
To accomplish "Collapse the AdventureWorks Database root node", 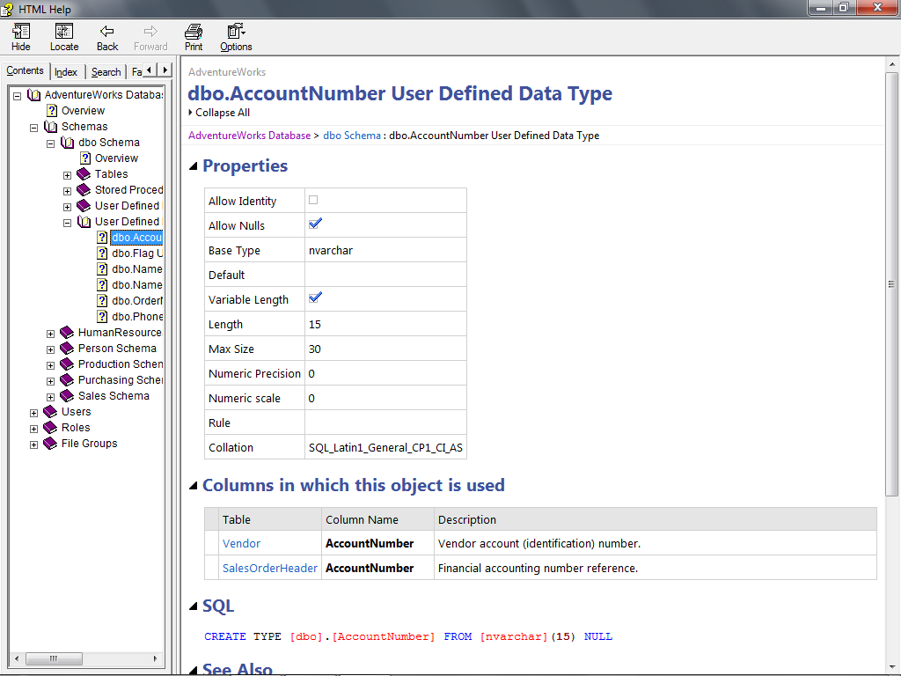I will pos(18,96).
